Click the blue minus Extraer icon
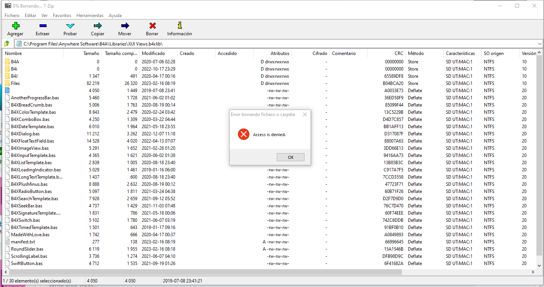The width and height of the screenshot is (544, 287). coord(43,26)
